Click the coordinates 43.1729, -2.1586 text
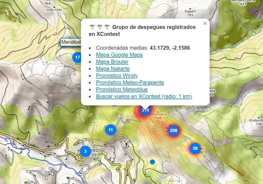Screen dimensions: 263x184 click(x=170, y=48)
